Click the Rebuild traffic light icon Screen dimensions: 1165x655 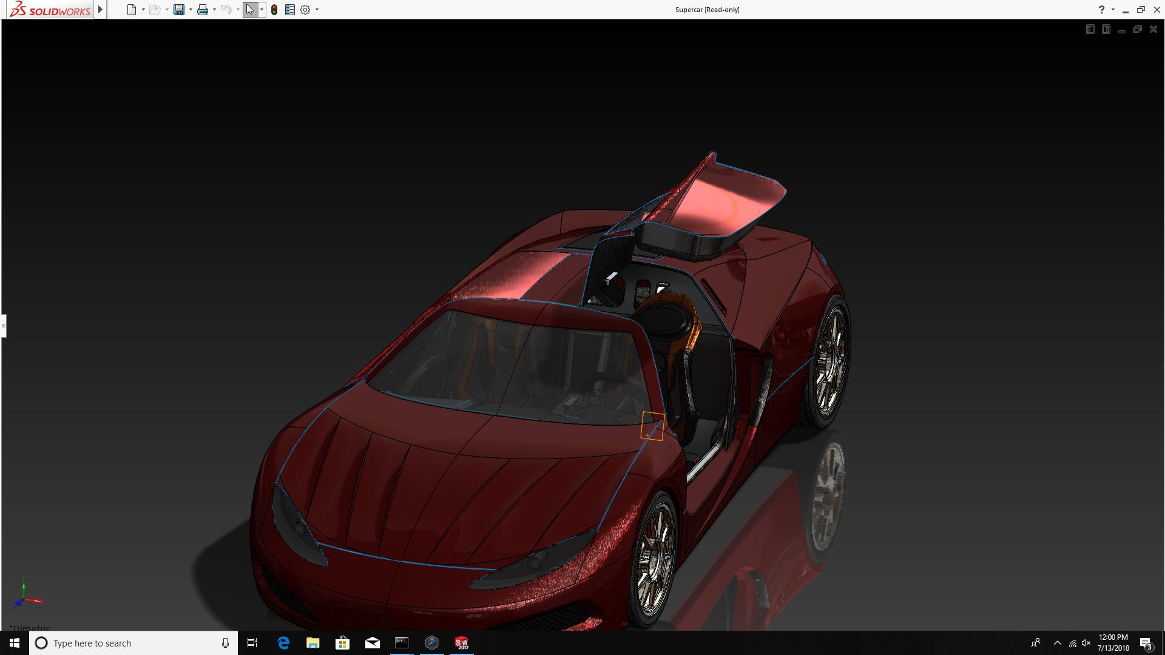(x=274, y=10)
